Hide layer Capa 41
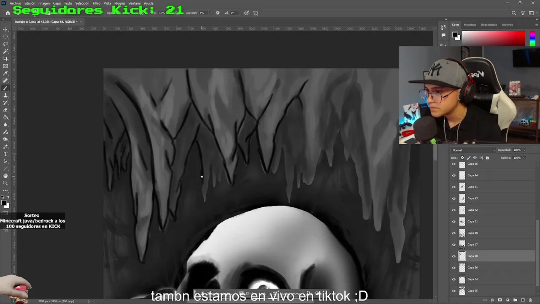The image size is (540, 304). point(454,187)
